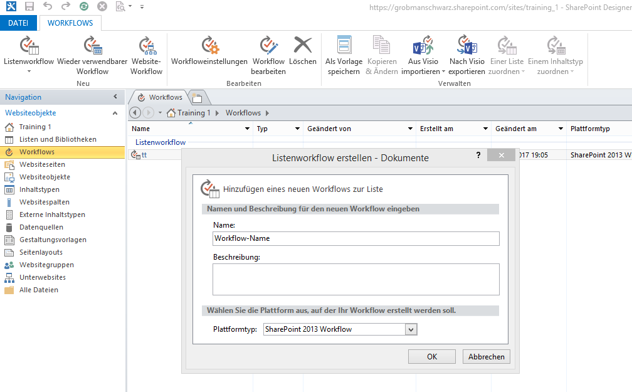Open Workfloweinstellungen from the ribbon
This screenshot has width=632, height=392.
pos(209,46)
